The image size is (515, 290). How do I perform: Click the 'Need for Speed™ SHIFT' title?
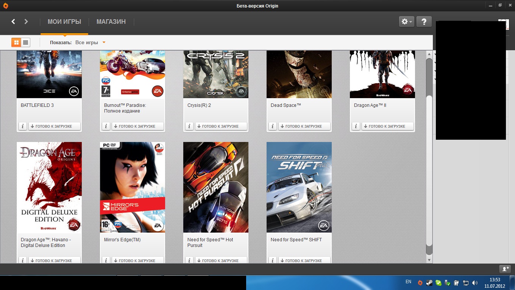(296, 240)
